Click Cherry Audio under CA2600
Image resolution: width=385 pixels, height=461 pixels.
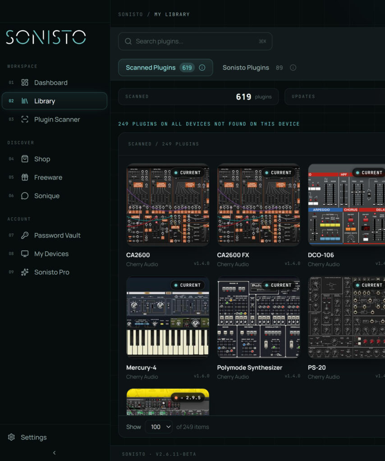coord(142,264)
